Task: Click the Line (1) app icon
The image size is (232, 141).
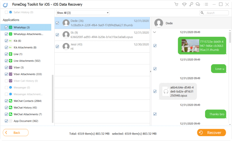Action: pos(11,54)
